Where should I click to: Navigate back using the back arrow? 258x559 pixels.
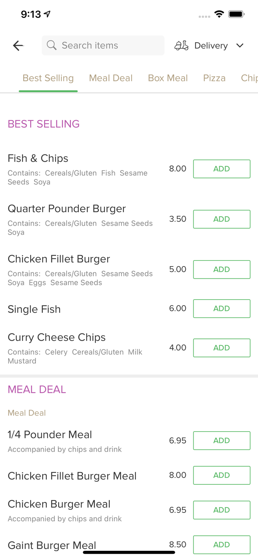pyautogui.click(x=18, y=45)
